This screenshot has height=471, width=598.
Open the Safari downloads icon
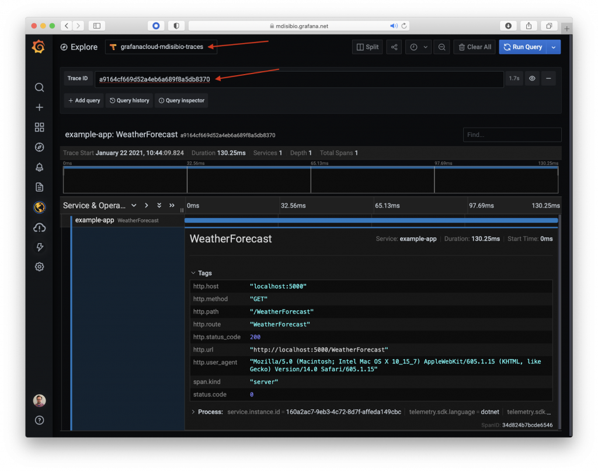click(509, 26)
